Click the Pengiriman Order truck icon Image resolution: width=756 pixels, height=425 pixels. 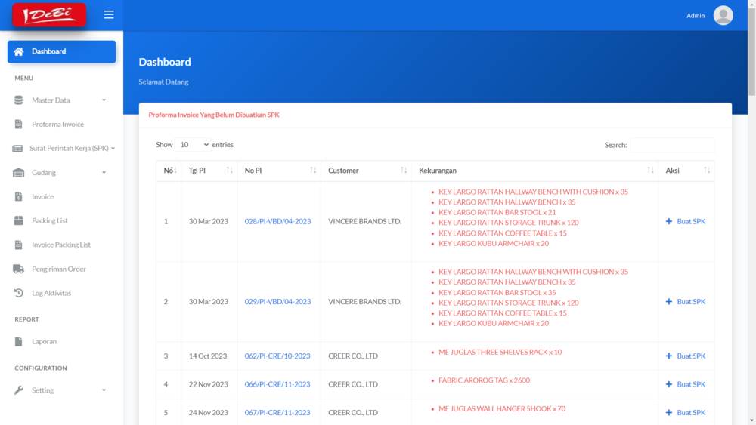19,269
